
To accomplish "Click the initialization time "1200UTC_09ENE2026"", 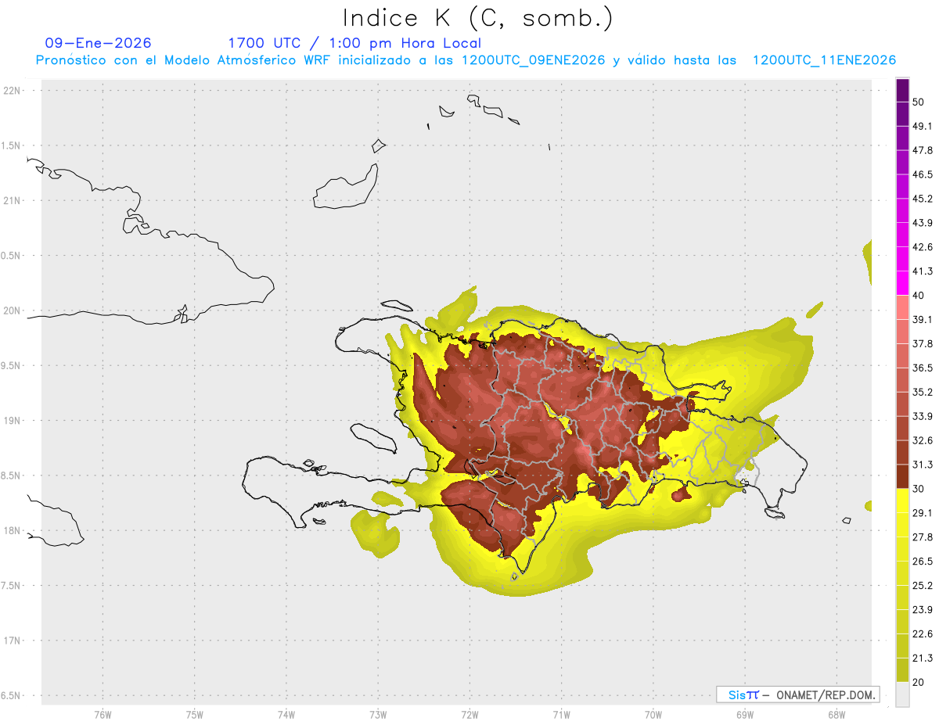I will coord(533,60).
